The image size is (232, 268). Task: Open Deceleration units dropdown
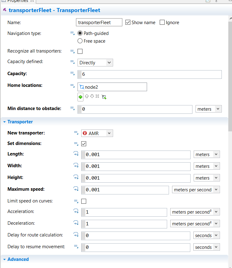pyautogui.click(x=195, y=223)
